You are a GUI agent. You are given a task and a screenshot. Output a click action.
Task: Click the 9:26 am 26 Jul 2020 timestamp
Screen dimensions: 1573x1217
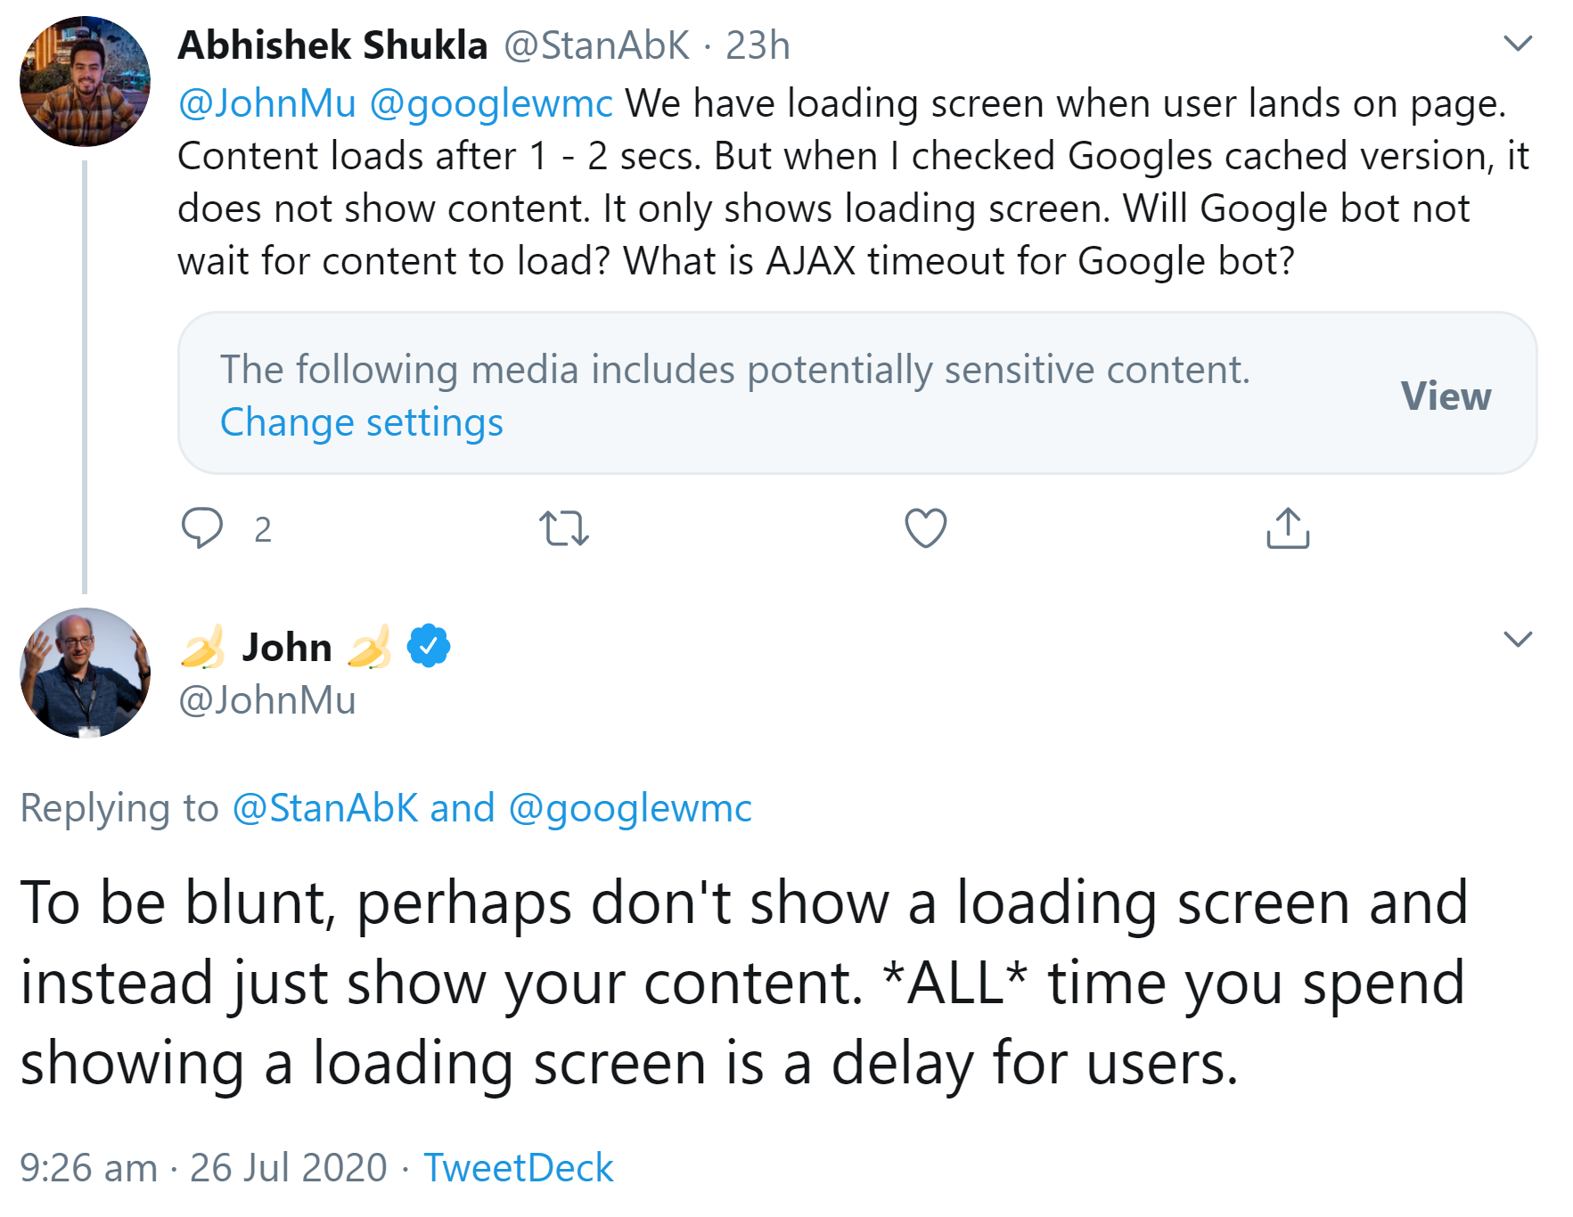tap(203, 1167)
